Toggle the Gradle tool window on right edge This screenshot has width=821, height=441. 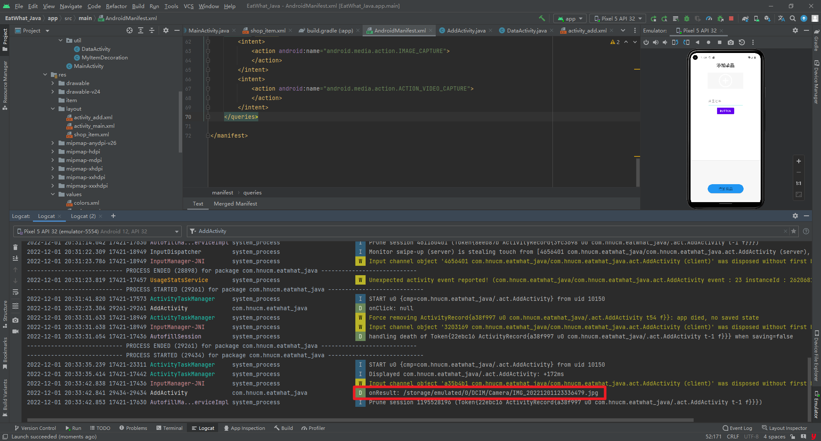[816, 40]
